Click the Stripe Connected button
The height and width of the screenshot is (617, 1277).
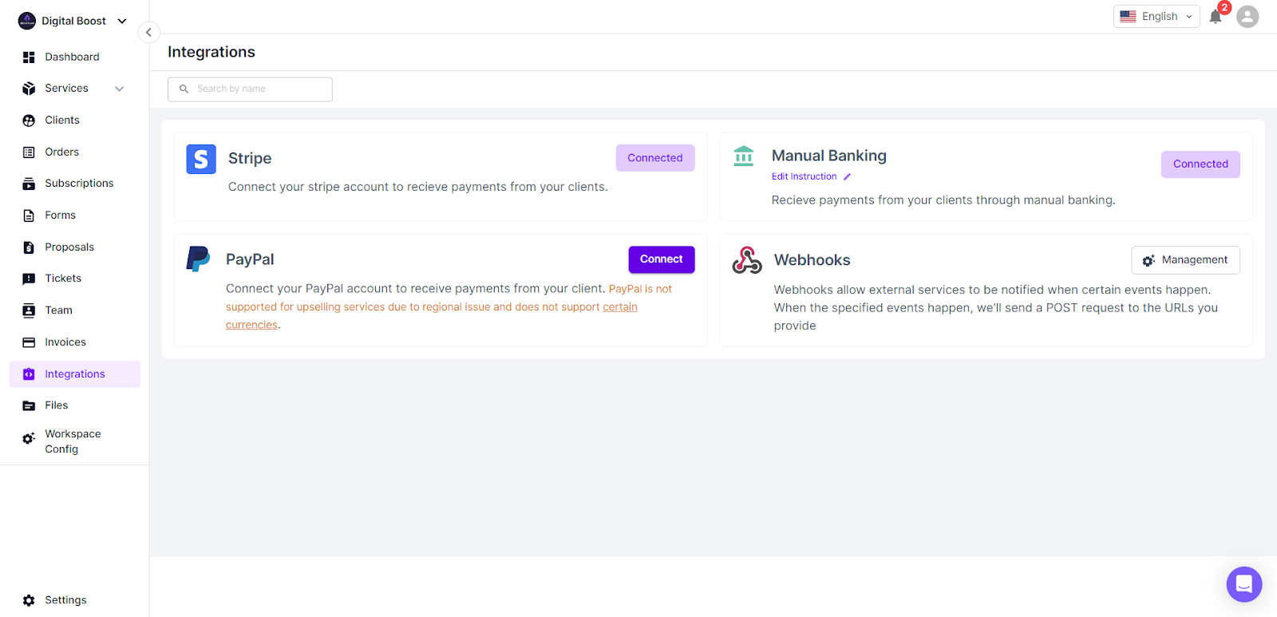pos(655,158)
